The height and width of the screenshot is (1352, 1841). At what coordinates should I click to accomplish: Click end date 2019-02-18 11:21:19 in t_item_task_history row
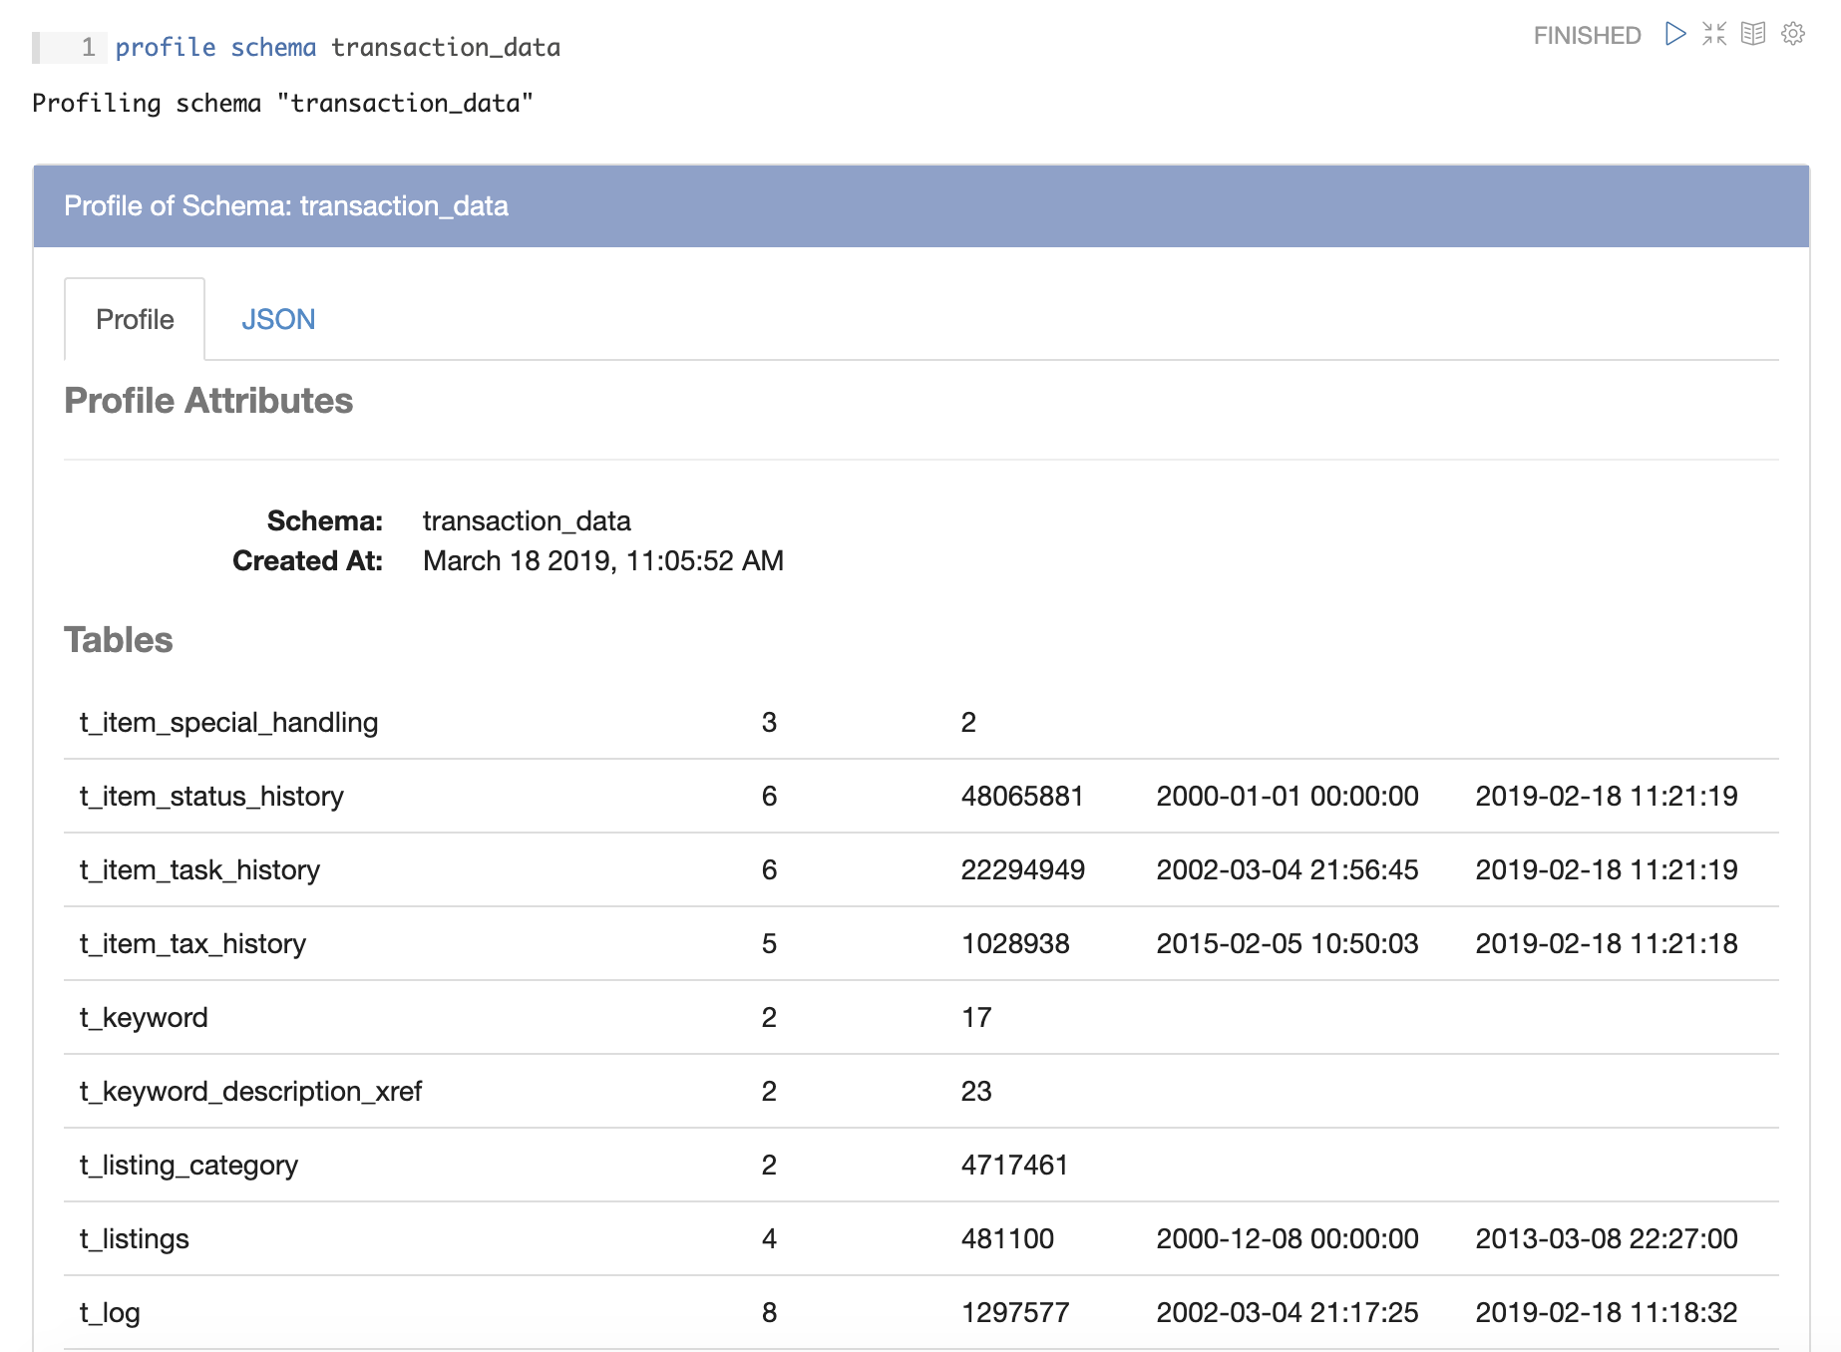coord(1607,869)
